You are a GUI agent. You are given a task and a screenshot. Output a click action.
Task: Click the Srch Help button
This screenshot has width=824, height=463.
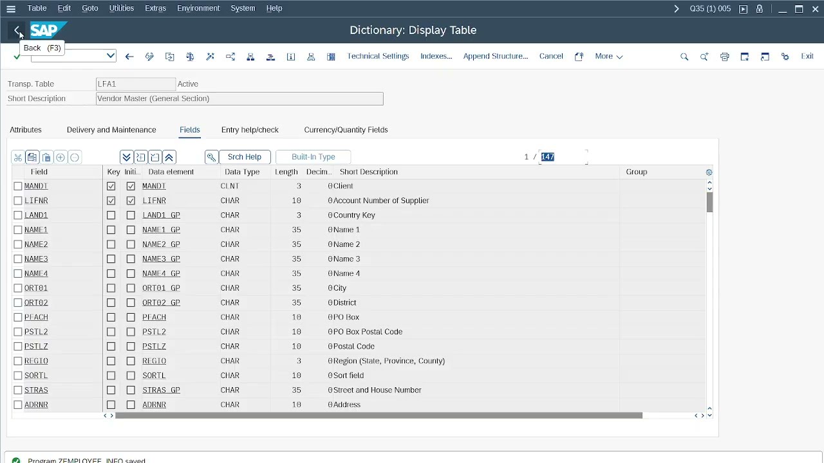(245, 157)
